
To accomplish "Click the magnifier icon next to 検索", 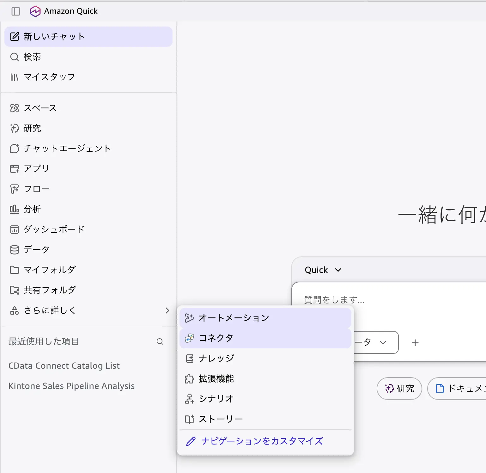I will [x=15, y=57].
